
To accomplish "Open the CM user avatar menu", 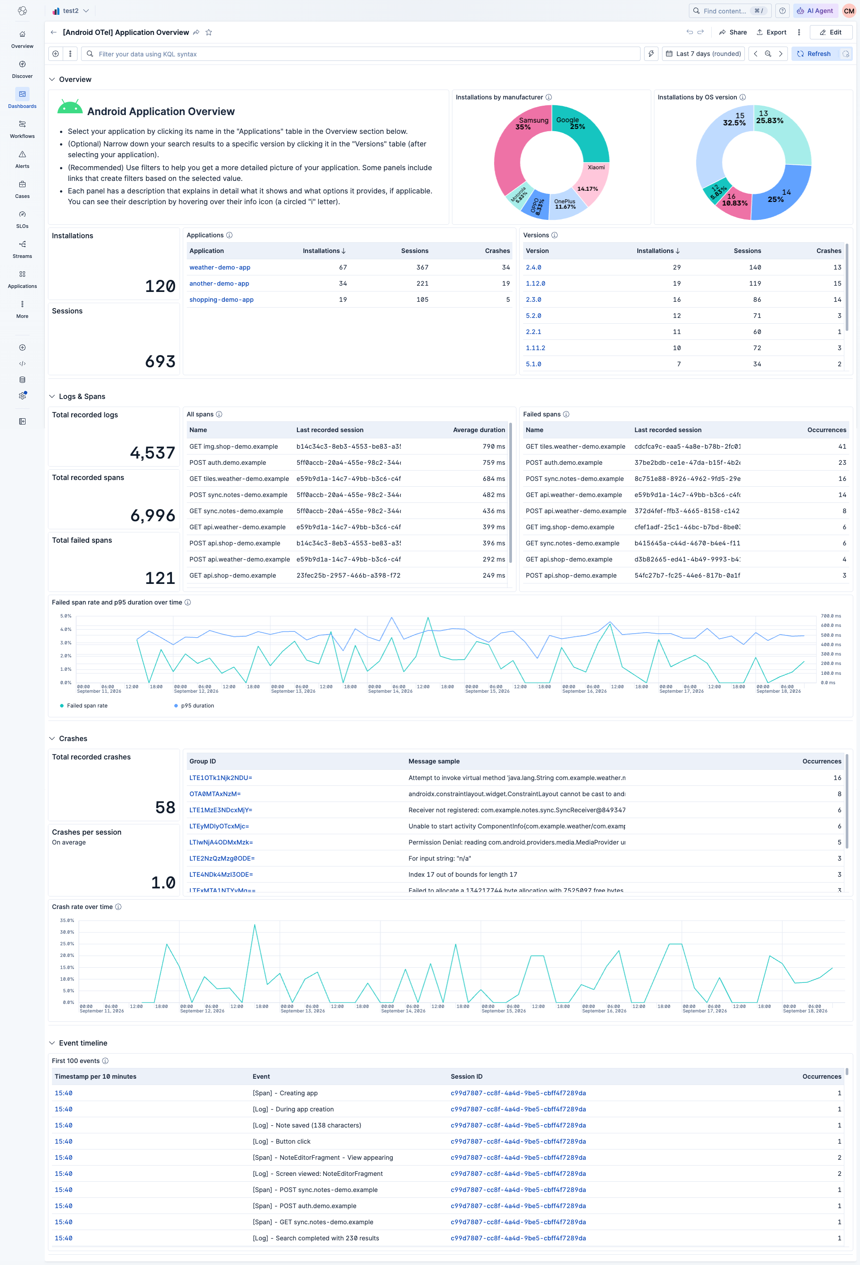I will [848, 11].
